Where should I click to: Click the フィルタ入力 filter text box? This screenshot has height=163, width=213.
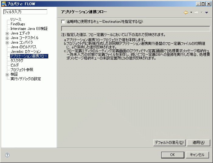pyautogui.click(x=25, y=12)
